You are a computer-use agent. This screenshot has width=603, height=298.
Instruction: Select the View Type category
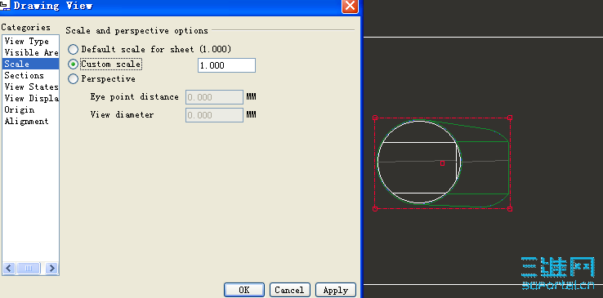[30, 42]
